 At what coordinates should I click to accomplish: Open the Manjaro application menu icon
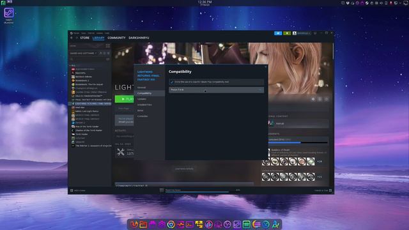click(x=3, y=3)
